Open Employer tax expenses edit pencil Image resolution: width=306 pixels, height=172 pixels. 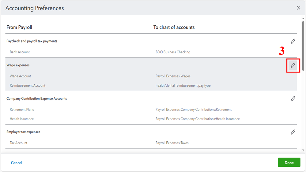click(293, 132)
